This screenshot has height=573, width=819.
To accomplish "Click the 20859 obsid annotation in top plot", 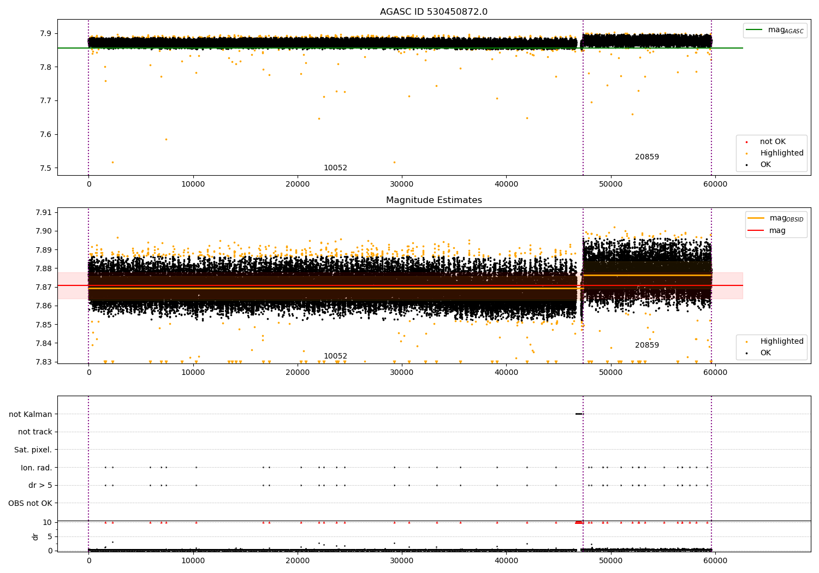I will coord(647,157).
